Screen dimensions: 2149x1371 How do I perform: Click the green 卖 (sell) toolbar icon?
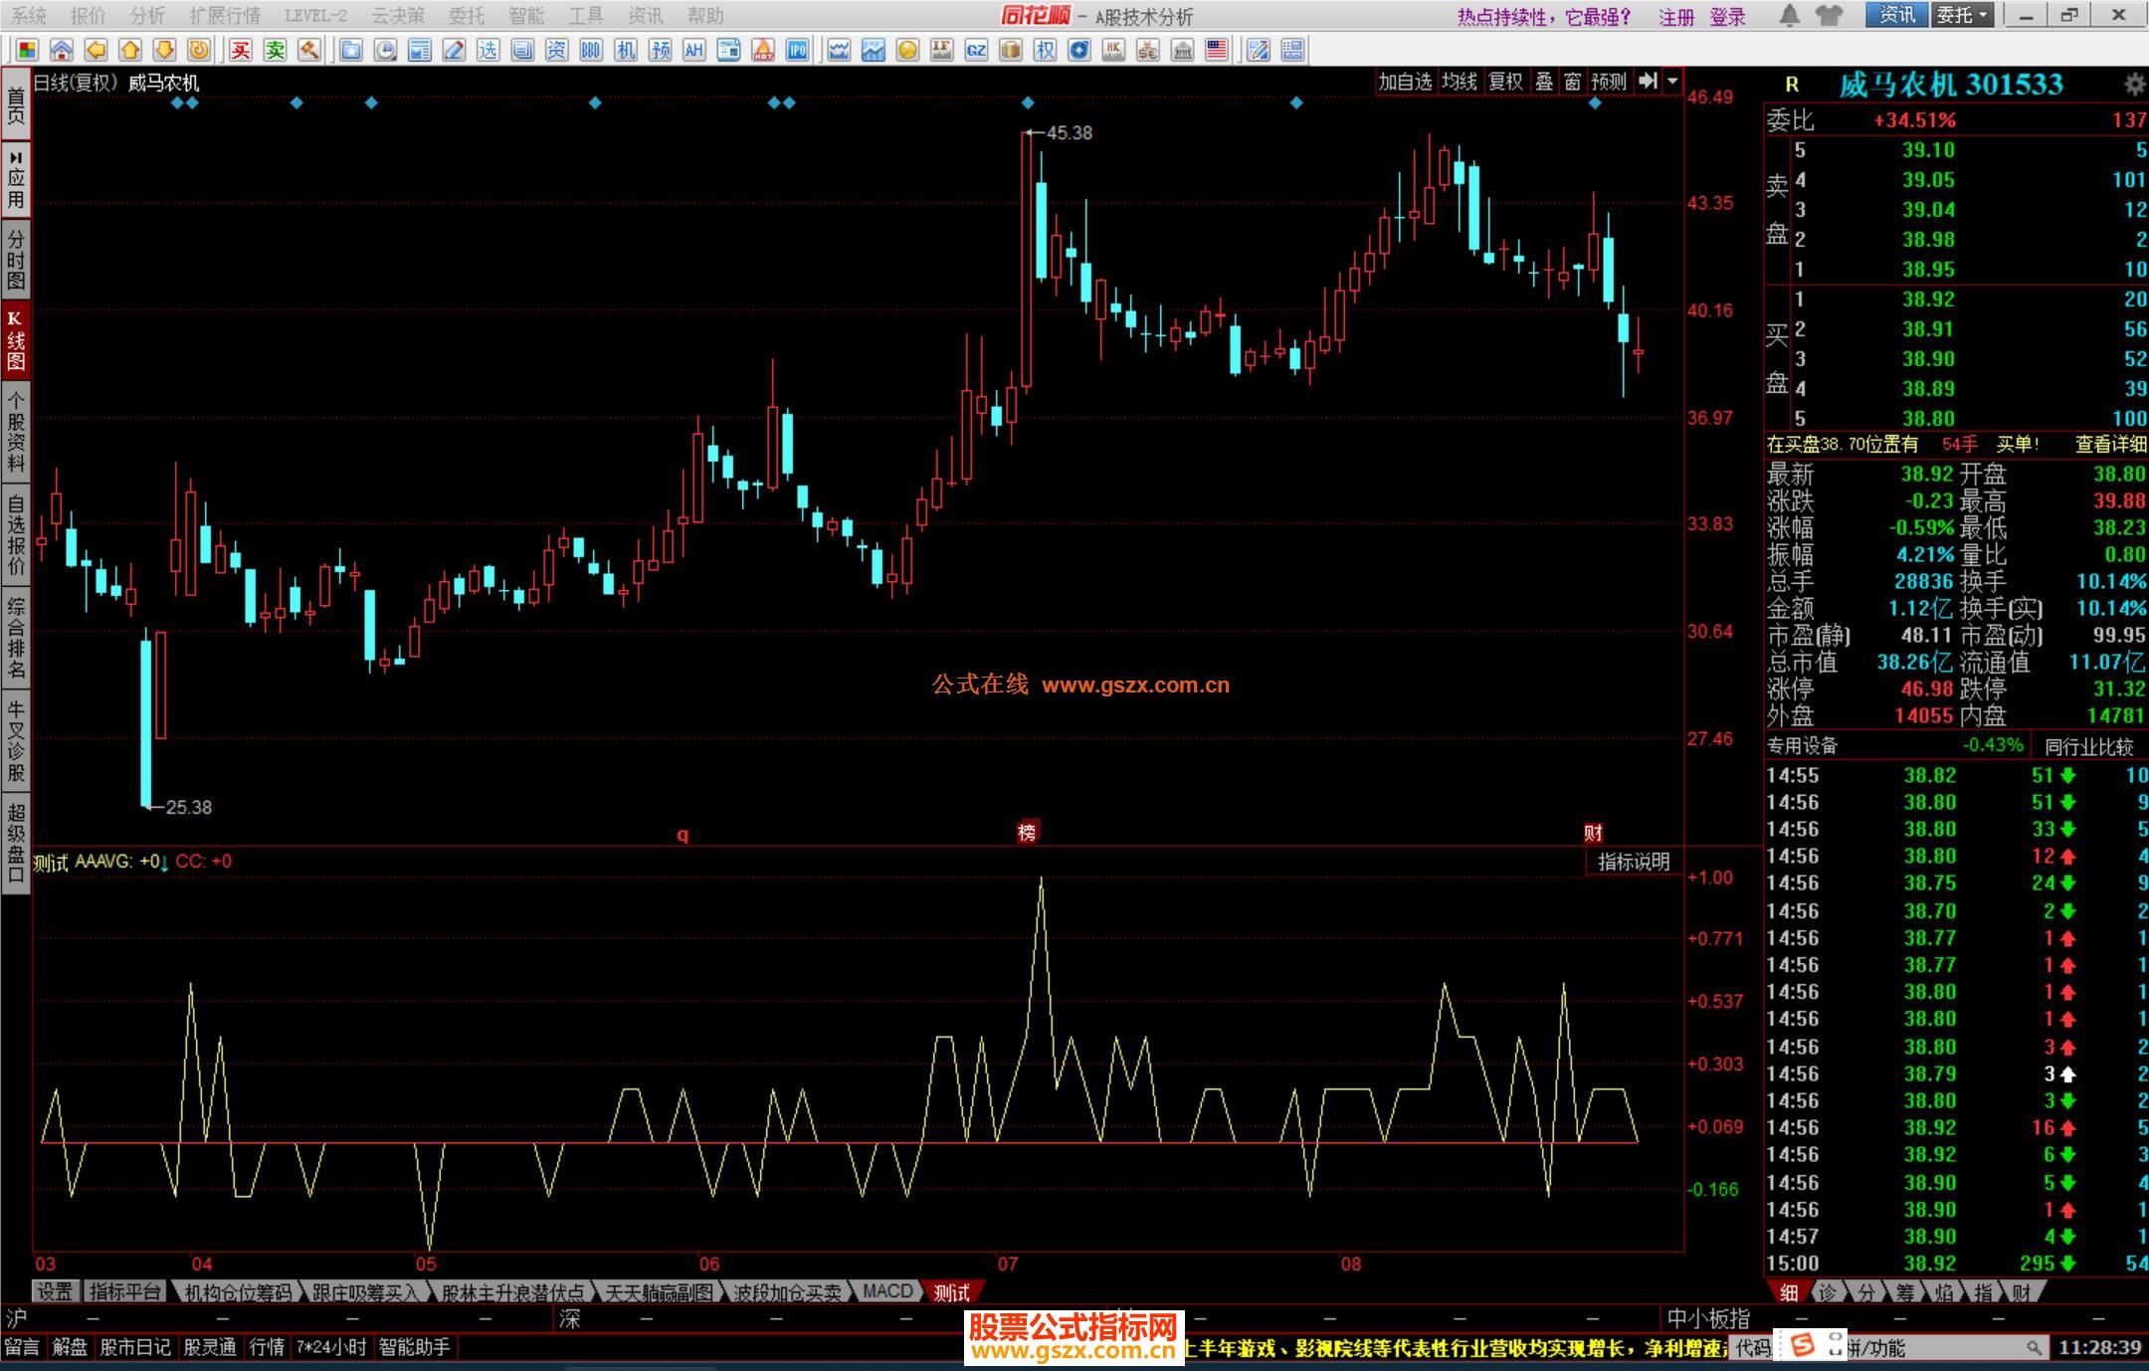[x=276, y=50]
